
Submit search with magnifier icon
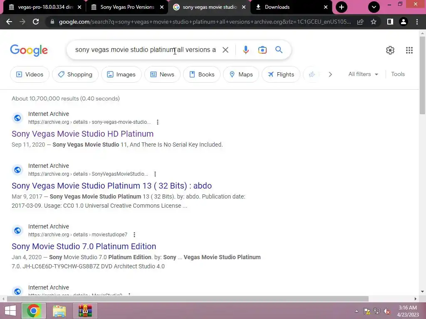279,50
